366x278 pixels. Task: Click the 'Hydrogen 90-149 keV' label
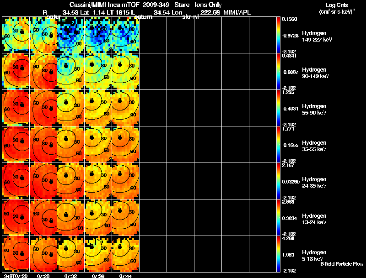316,73
